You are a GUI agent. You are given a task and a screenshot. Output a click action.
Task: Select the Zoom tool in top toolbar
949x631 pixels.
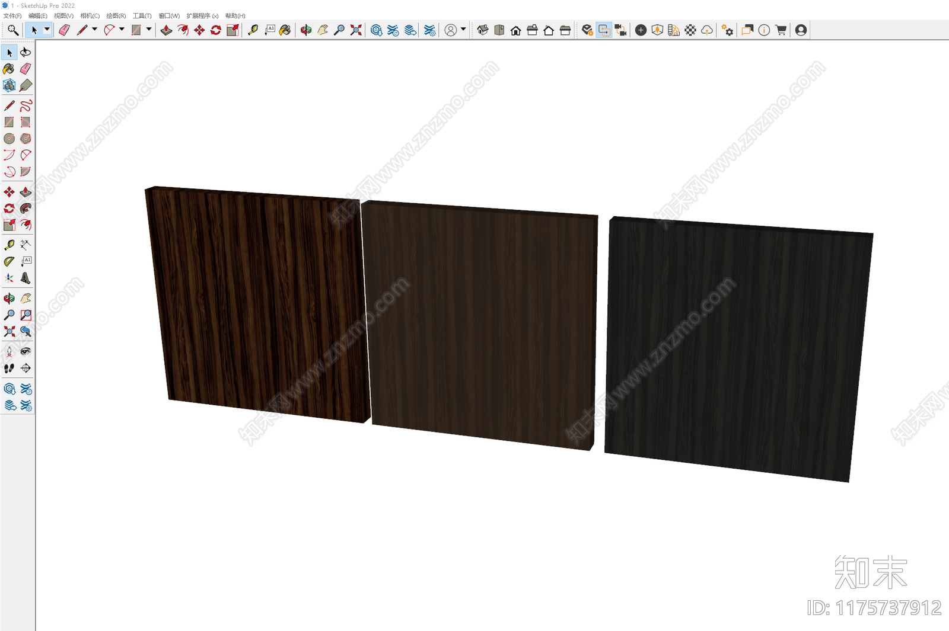339,30
